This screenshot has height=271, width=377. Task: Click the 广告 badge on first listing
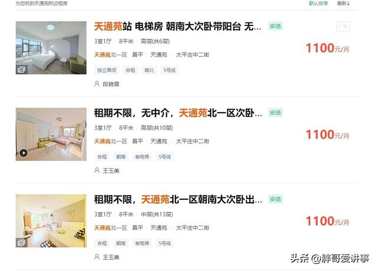click(343, 27)
